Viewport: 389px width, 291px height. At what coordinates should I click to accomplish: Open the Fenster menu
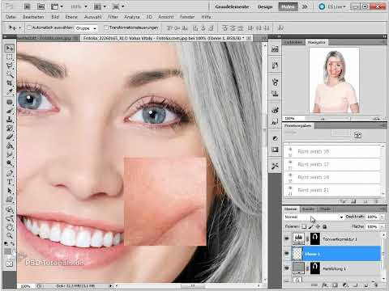187,17
